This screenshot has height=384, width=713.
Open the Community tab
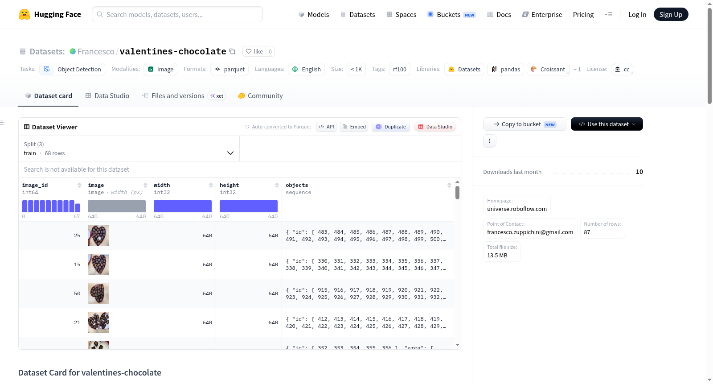[260, 96]
